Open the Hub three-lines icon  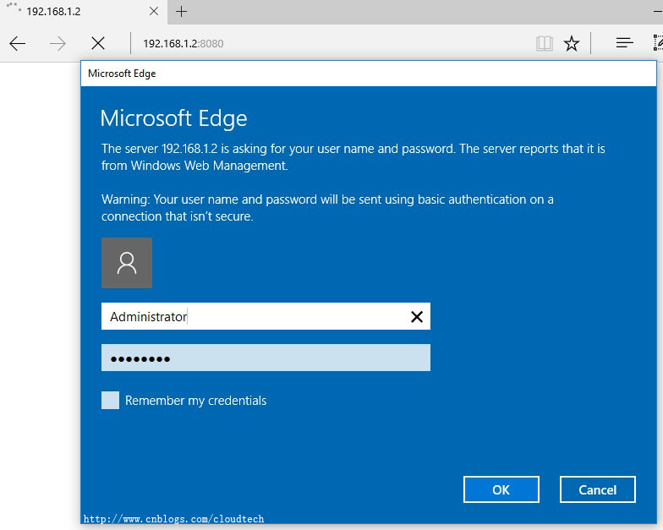pos(624,42)
